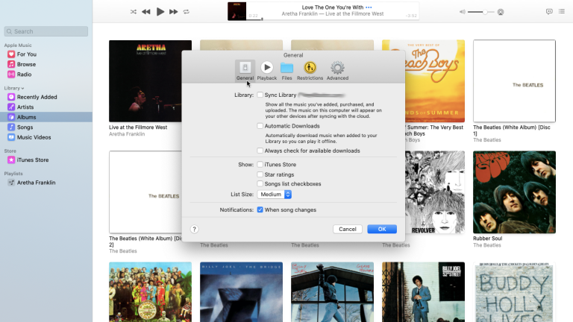The height and width of the screenshot is (322, 573).
Task: Open AirPlay output selector
Action: 501,12
